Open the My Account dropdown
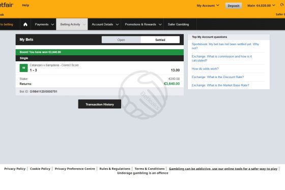 pos(208,6)
